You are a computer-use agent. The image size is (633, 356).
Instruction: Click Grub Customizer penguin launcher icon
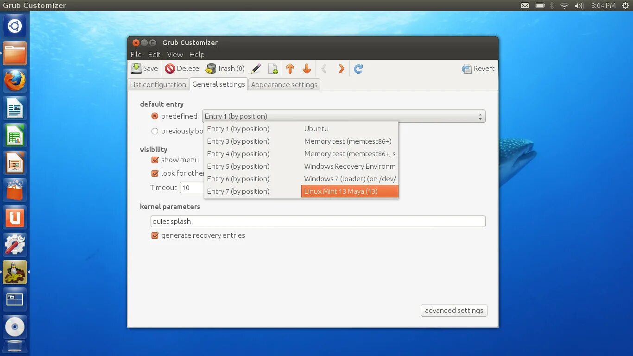15,272
